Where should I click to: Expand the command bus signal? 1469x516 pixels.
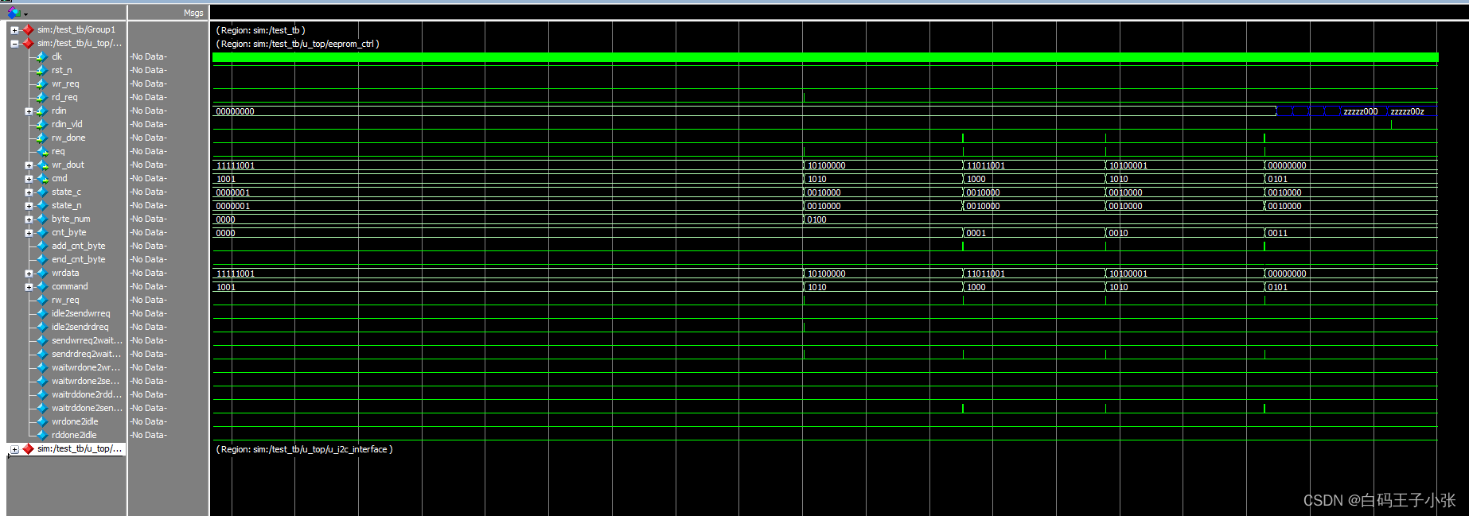tap(29, 287)
